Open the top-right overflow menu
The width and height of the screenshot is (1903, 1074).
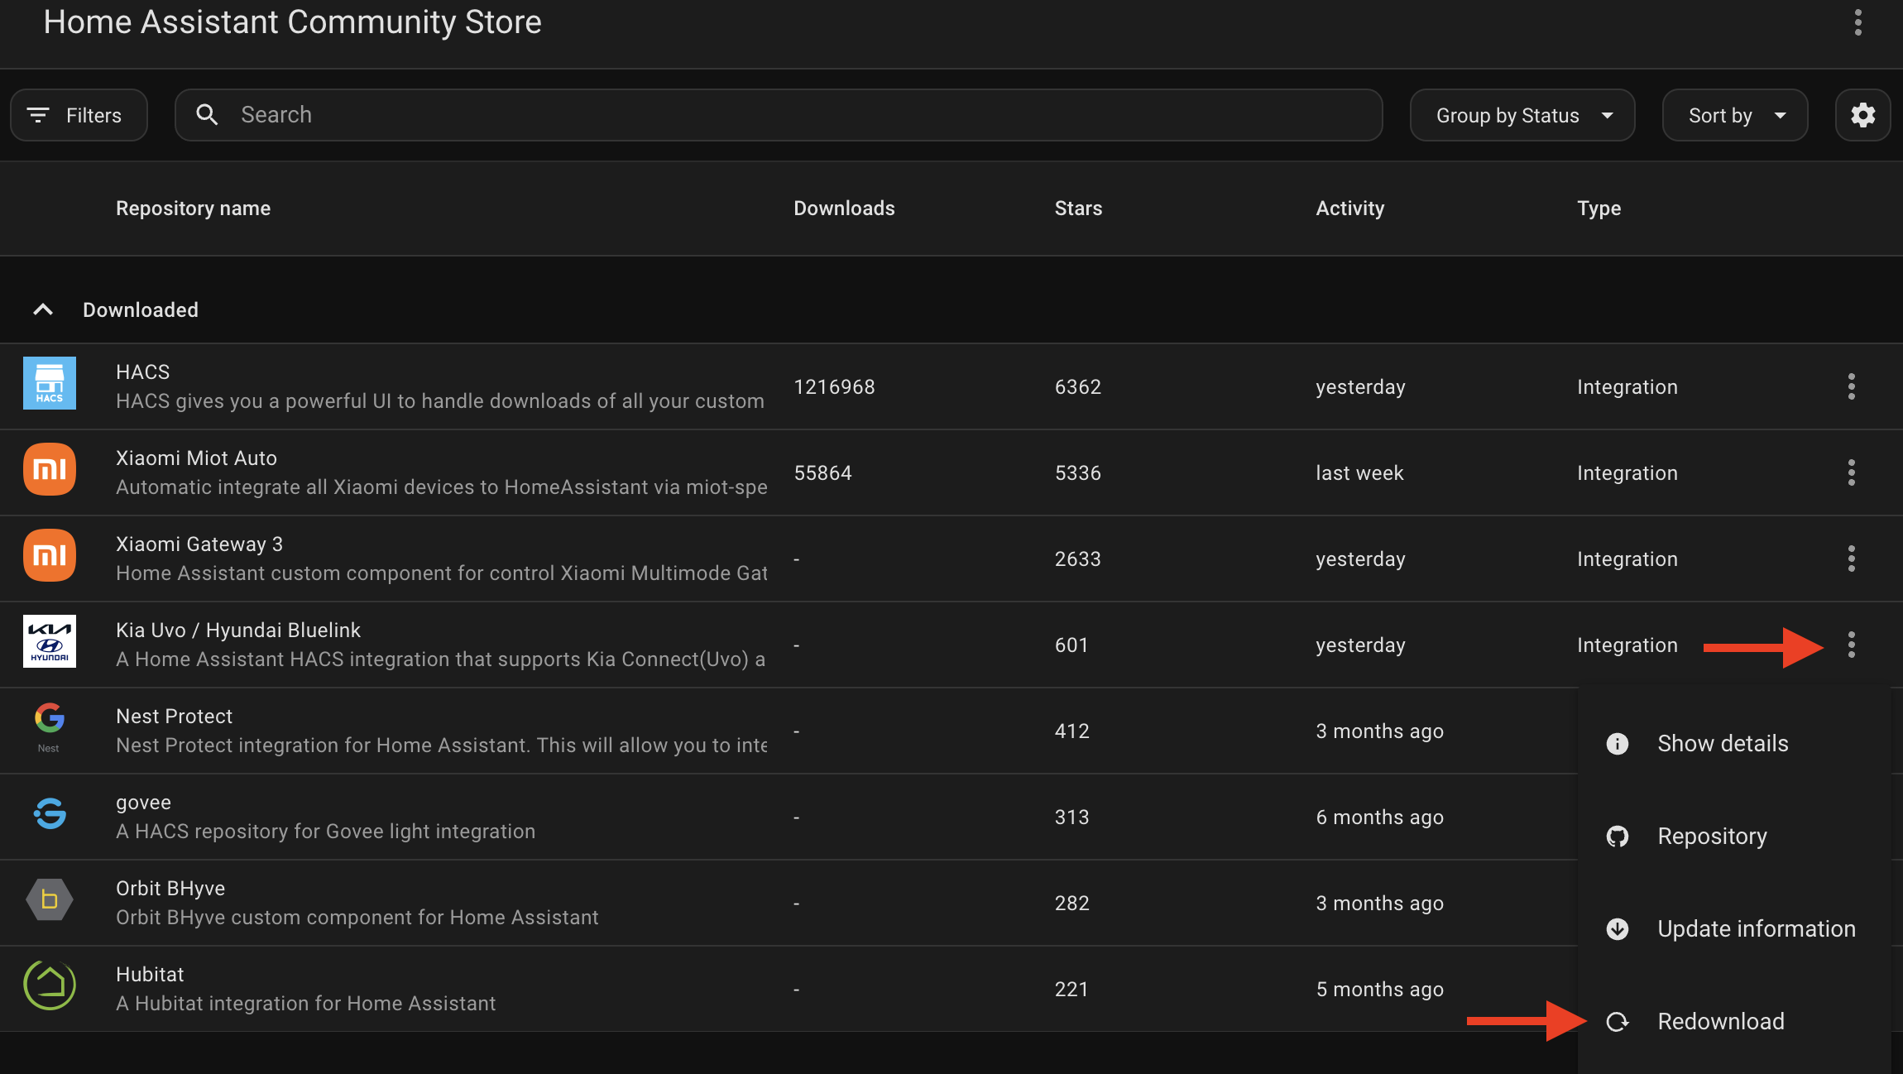(1858, 22)
